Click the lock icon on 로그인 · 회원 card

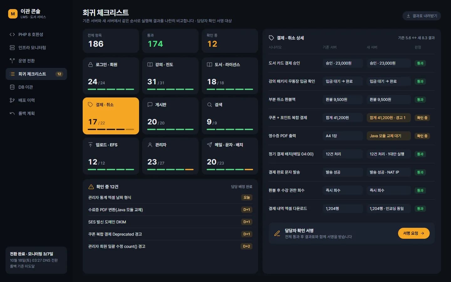(91, 65)
